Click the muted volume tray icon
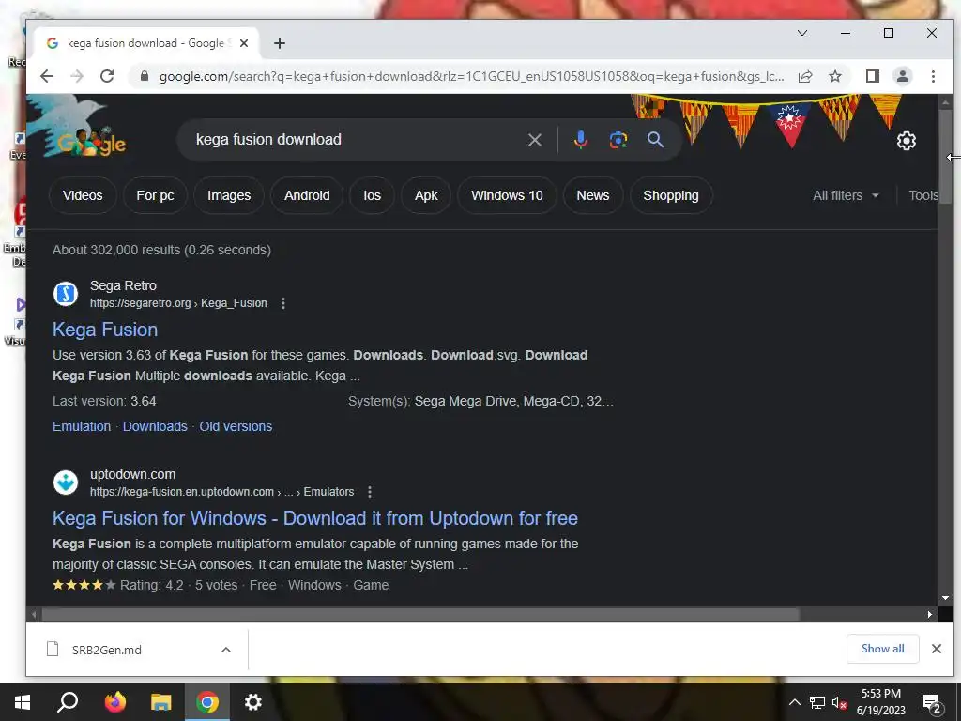This screenshot has width=961, height=721. pos(839,702)
